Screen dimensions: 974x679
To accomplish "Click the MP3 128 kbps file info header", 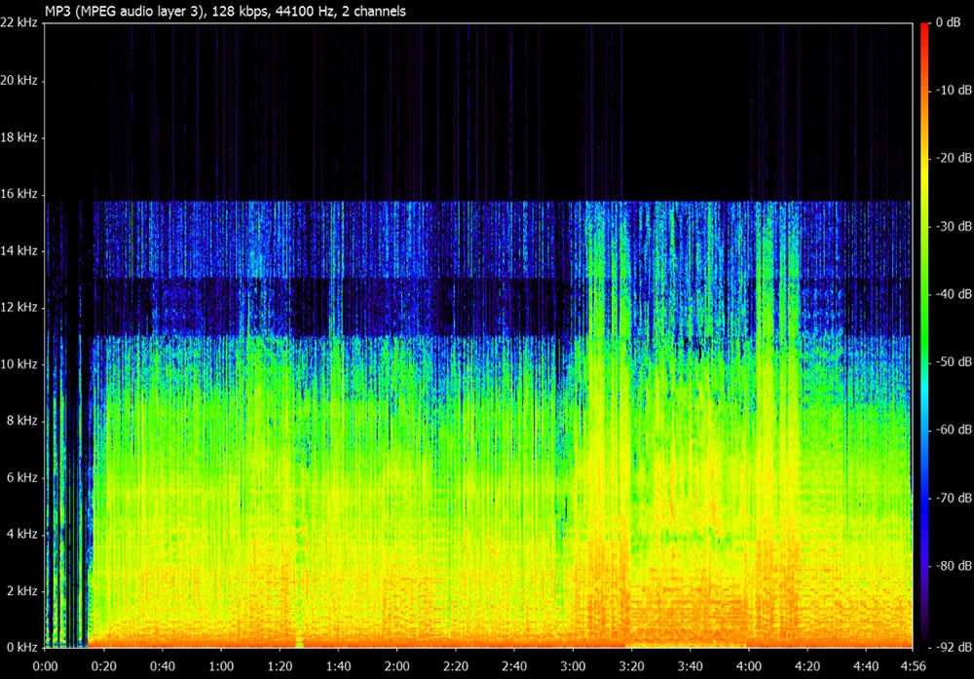I will tap(226, 11).
